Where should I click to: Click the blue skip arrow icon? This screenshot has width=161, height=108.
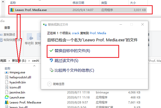click(x=51, y=60)
